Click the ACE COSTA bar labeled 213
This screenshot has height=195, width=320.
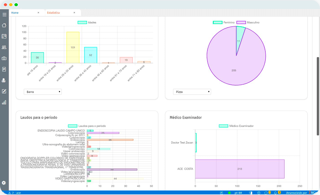tap(240, 169)
